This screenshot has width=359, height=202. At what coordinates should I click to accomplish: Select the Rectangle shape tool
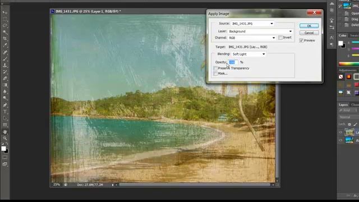point(5,125)
